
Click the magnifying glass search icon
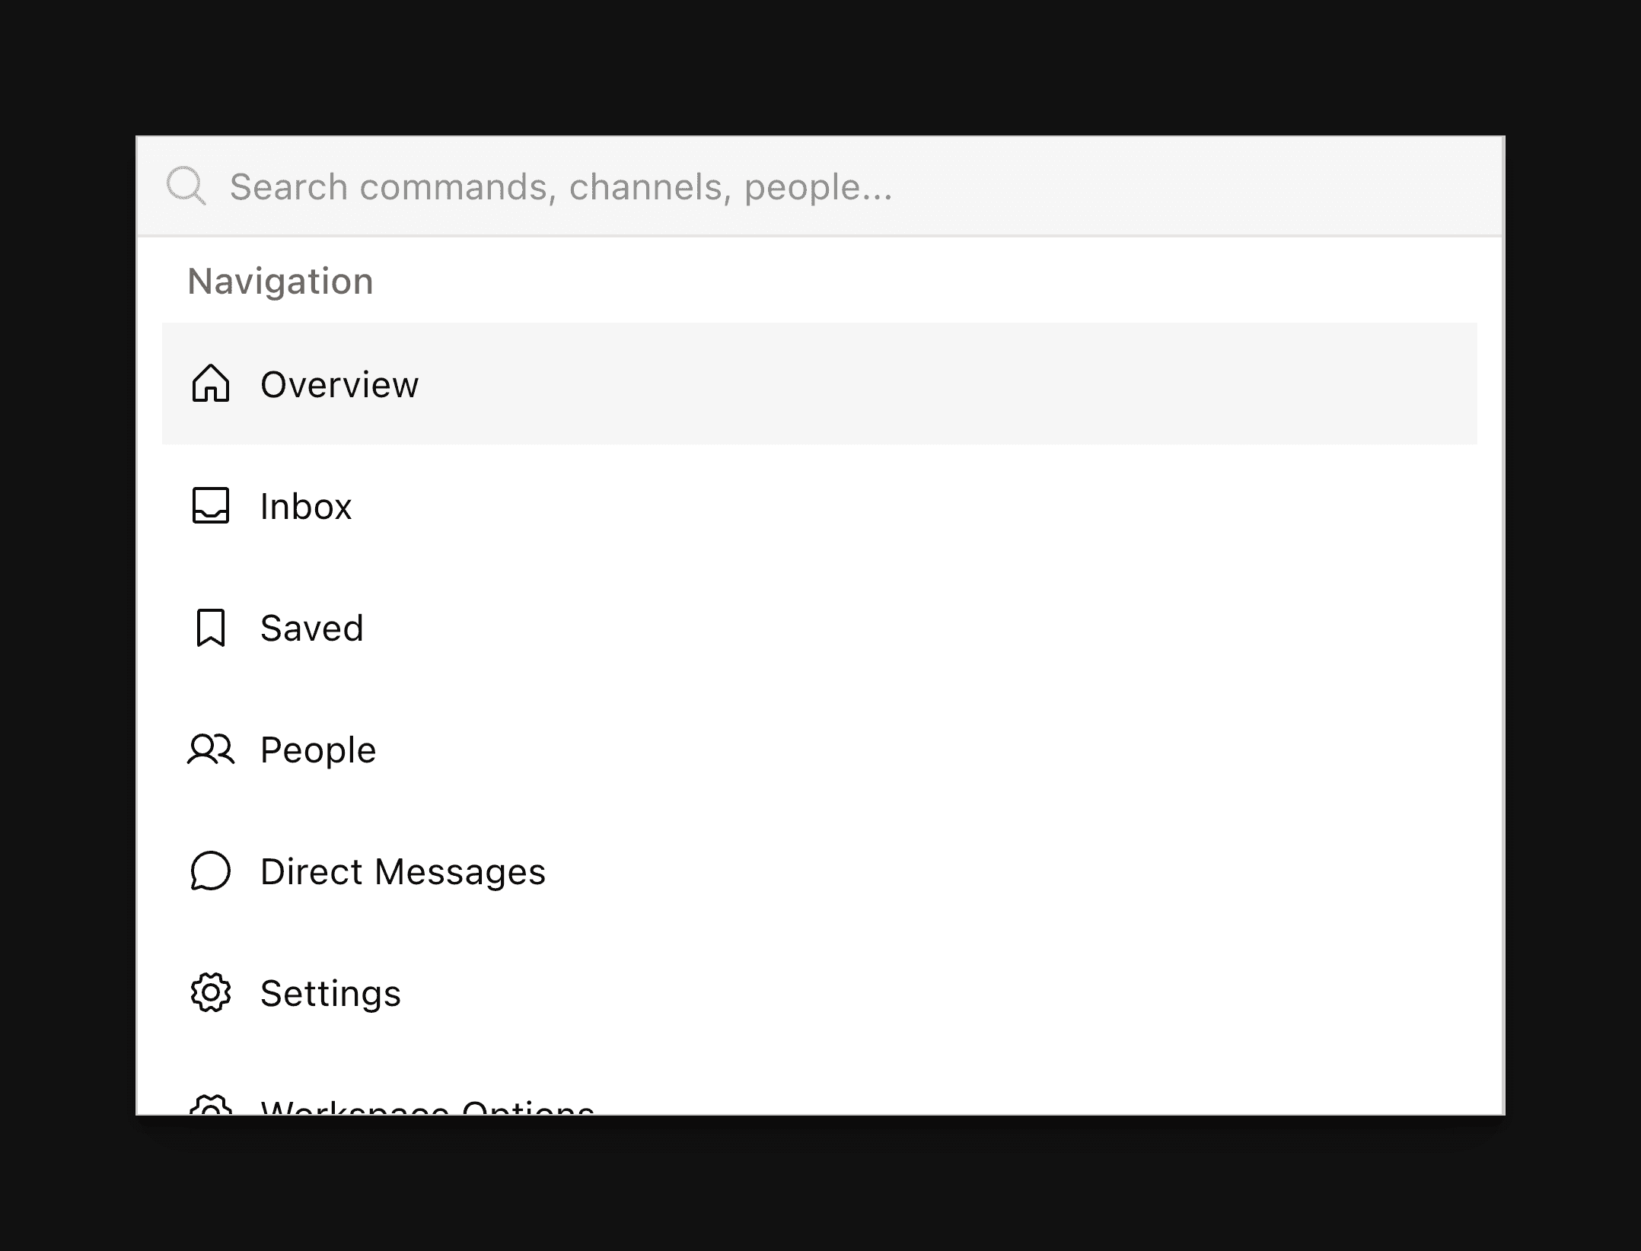186,185
